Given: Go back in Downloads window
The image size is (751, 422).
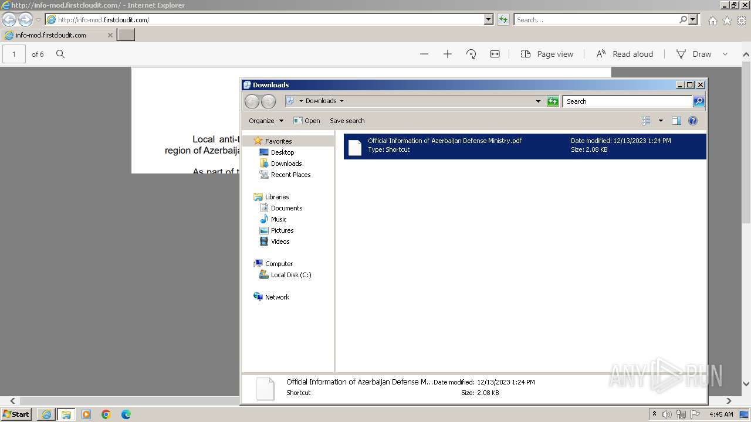Looking at the screenshot, I should tap(252, 101).
